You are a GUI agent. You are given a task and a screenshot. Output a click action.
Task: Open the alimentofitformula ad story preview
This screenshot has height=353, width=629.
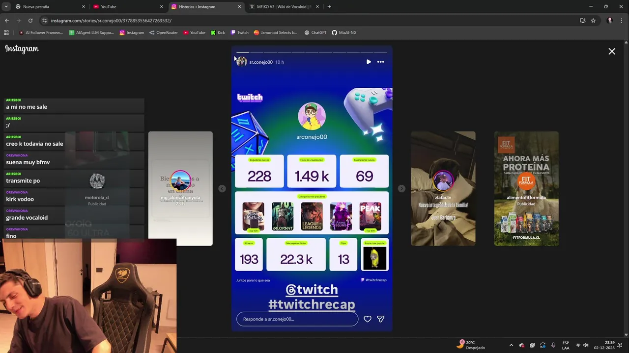click(526, 188)
